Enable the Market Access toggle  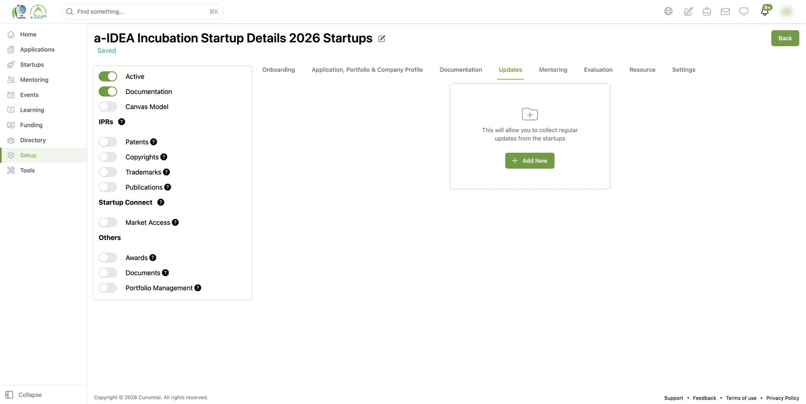108,223
